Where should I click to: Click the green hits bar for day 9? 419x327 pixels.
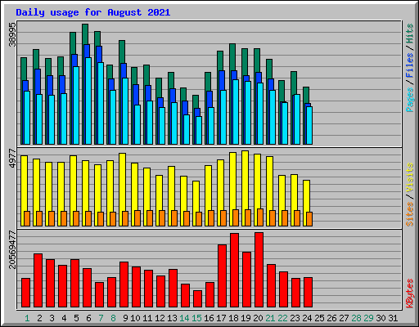(122, 52)
